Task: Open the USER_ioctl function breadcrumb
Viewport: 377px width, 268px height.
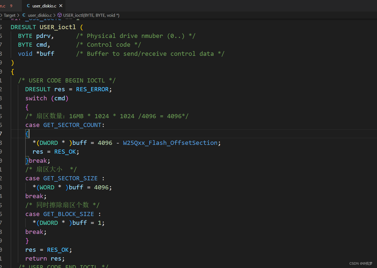Action: point(91,15)
